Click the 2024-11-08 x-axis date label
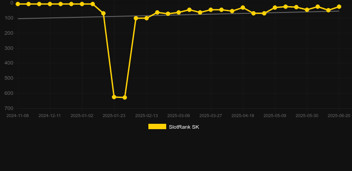Image resolution: width=352 pixels, height=171 pixels. (18, 116)
